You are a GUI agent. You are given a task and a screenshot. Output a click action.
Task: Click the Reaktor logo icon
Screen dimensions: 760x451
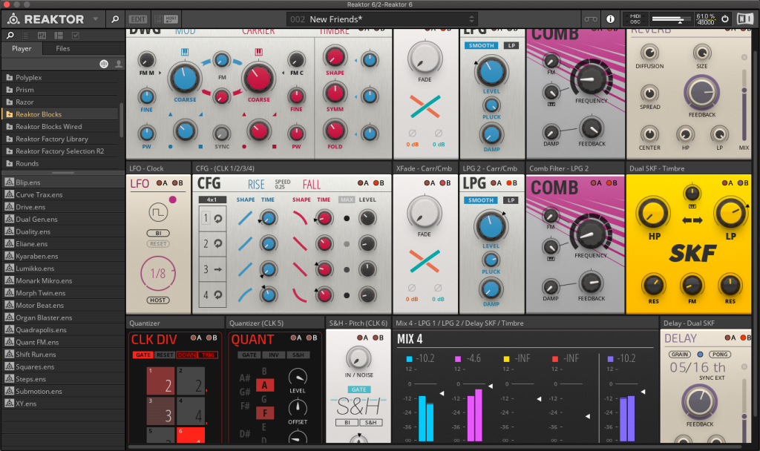(13, 19)
